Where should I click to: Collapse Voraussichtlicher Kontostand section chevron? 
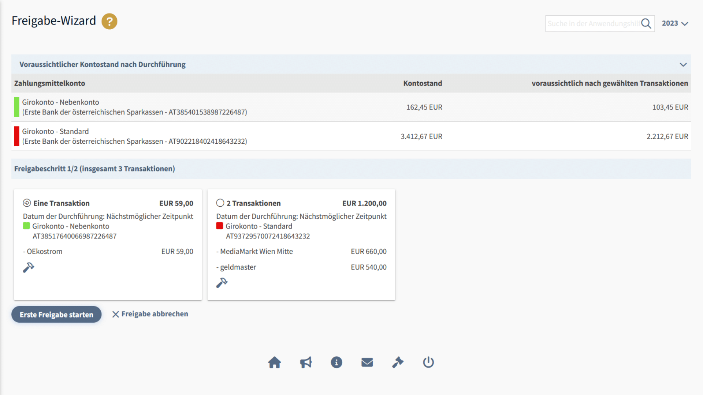tap(683, 65)
